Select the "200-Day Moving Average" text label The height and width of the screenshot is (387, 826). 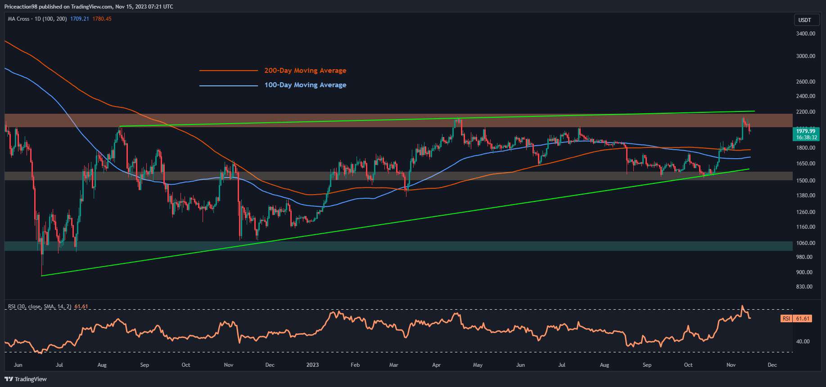point(305,71)
